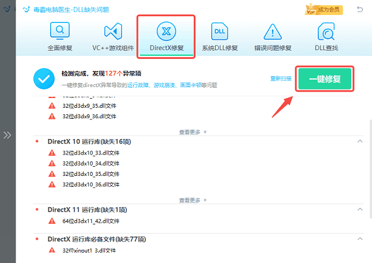Click the DirectX 11 运行库(缺失1项) heading
Viewport: 372px width, 263px height.
coord(87,209)
